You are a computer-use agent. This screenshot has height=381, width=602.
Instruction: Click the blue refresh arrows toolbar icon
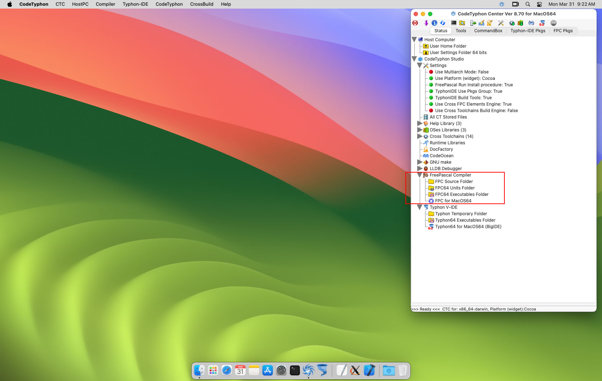(x=443, y=23)
